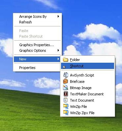The height and width of the screenshot is (131, 122).
Task: Click the Folder icon in New submenu
Action: (x=66, y=60)
